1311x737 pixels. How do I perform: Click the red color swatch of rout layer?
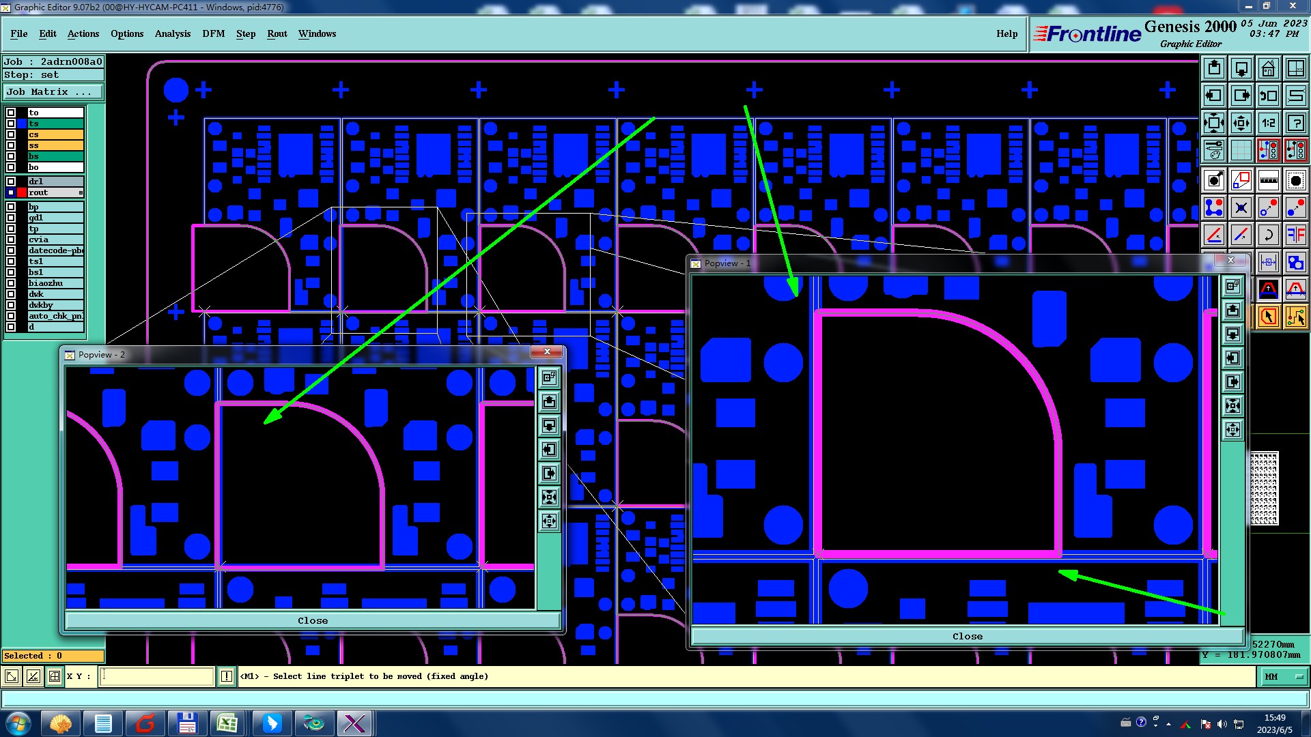click(x=22, y=192)
